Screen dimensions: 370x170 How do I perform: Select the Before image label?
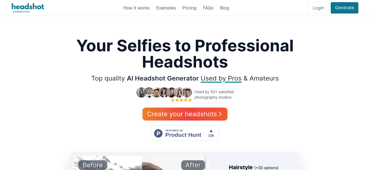(93, 165)
